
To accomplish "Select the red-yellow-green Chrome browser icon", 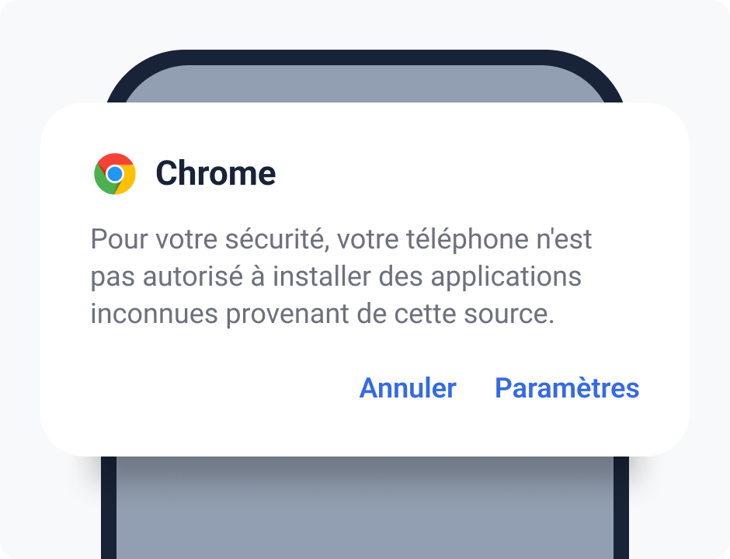I will [115, 174].
